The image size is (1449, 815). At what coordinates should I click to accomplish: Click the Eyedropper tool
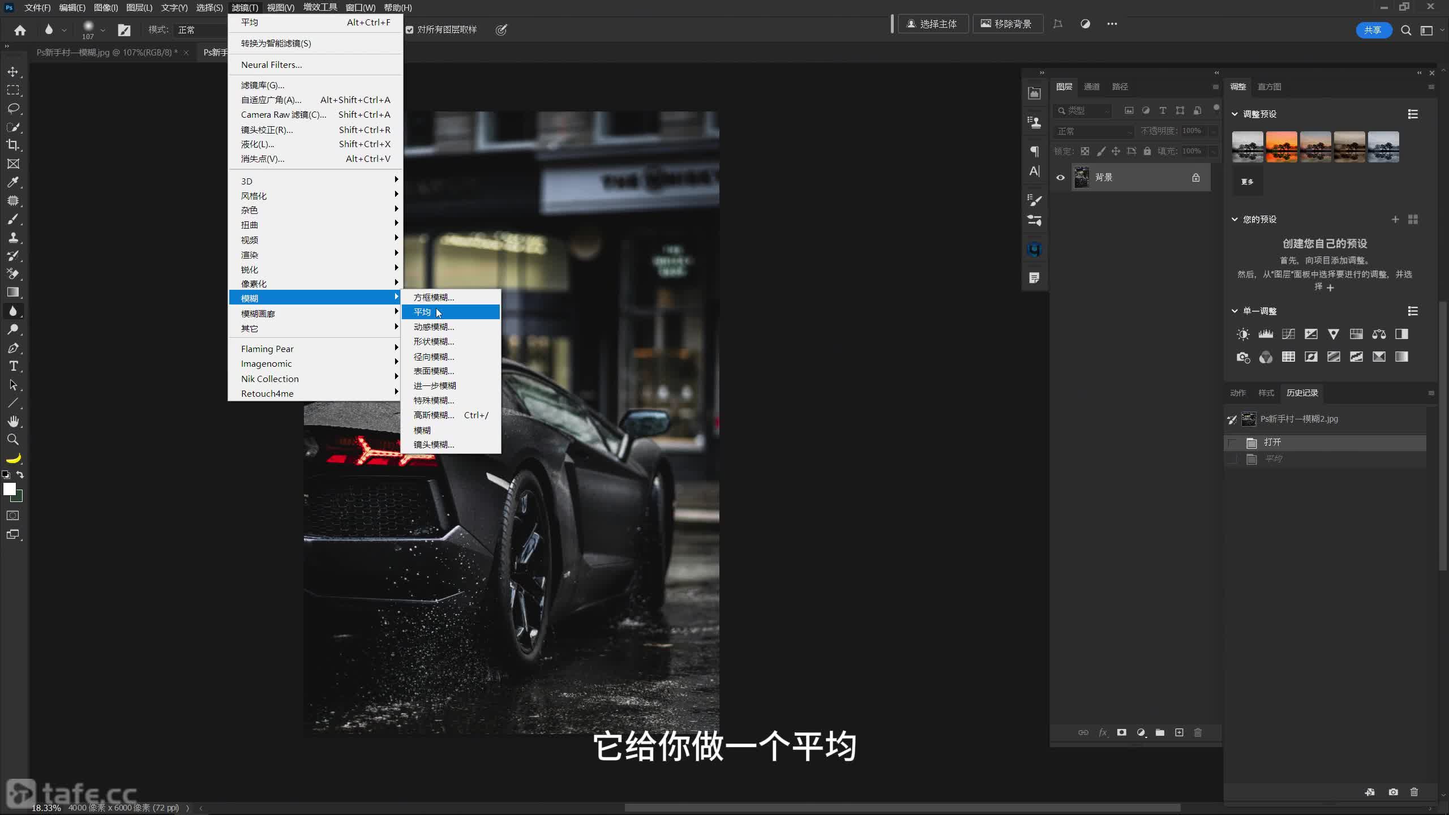click(13, 182)
